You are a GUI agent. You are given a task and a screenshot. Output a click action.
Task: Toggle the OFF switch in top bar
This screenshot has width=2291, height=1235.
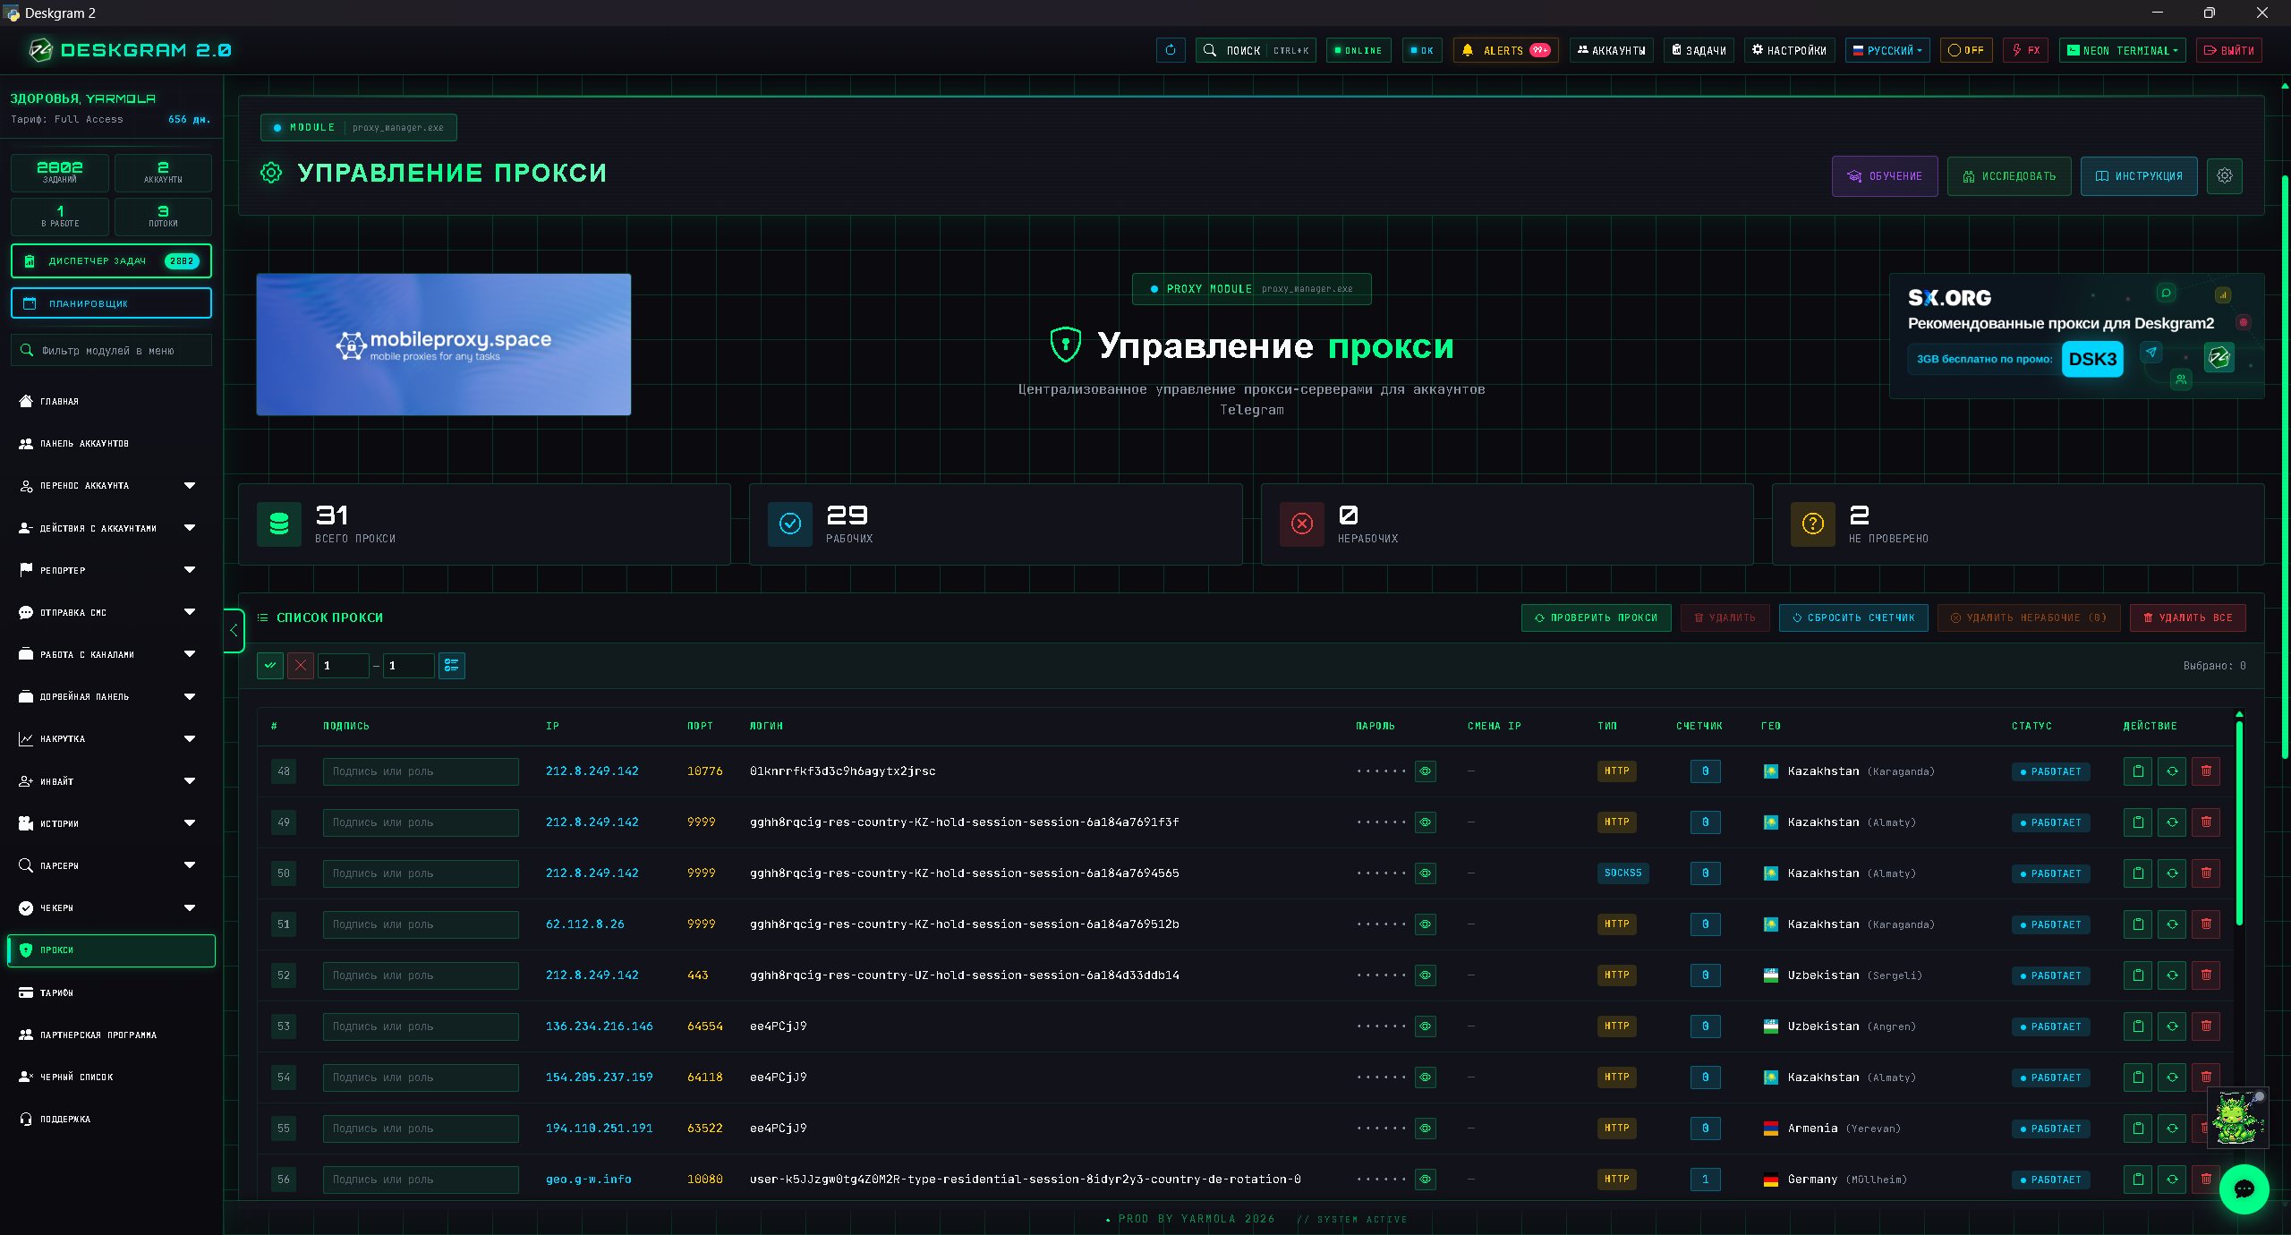tap(1966, 50)
